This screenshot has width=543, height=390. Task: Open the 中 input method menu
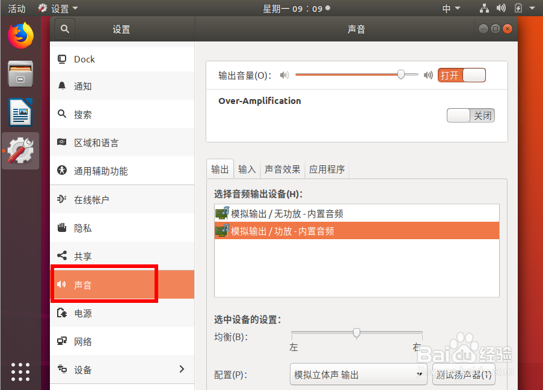(x=451, y=8)
